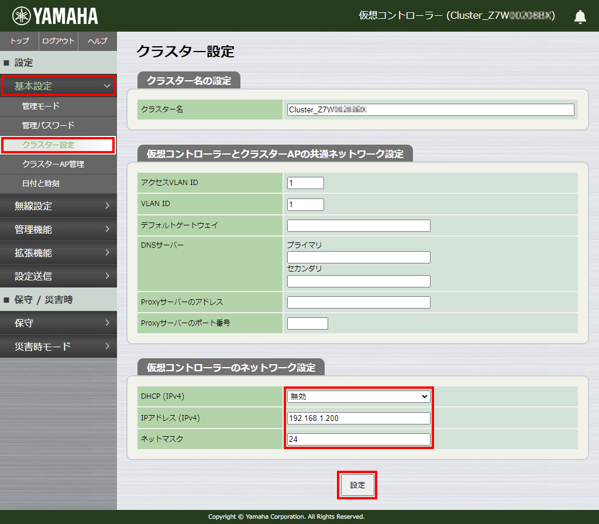The height and width of the screenshot is (524, 599).
Task: Click the notification bell icon
Action: [580, 16]
